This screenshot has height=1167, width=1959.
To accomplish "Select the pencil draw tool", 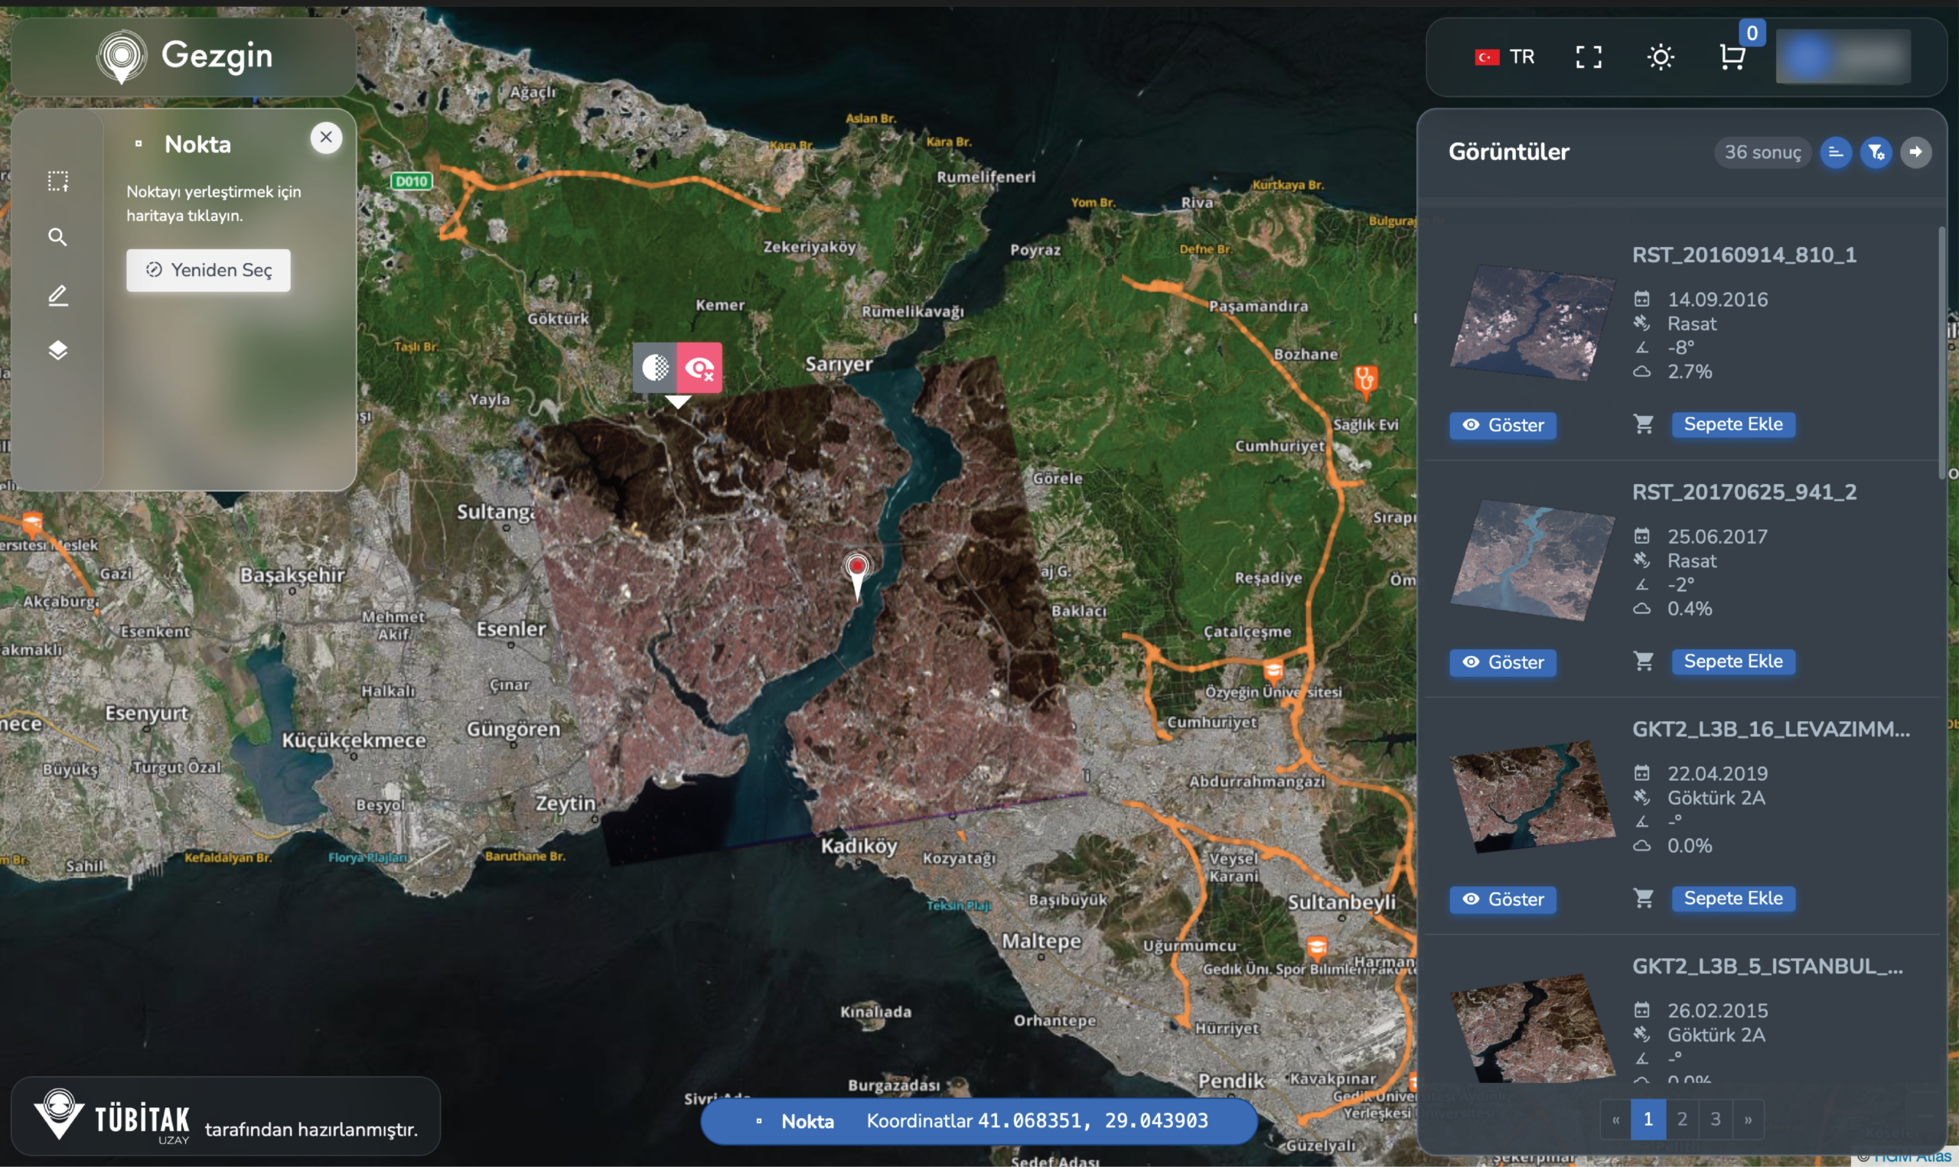I will coord(57,296).
